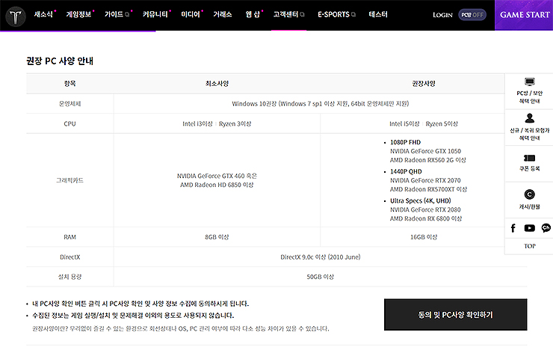This screenshot has width=553, height=356.
Task: Open the 게임정보 menu
Action: pos(78,14)
